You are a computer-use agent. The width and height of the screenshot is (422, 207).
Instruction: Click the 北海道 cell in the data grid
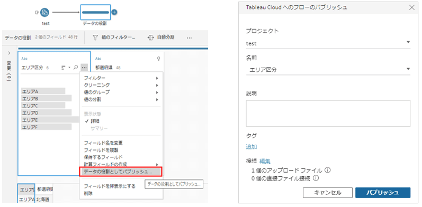44,199
